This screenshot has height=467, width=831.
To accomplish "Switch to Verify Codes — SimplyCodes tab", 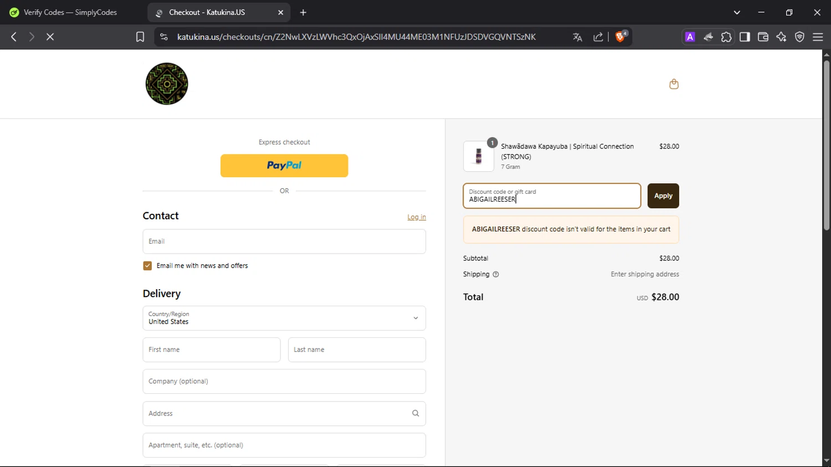I will tap(71, 12).
